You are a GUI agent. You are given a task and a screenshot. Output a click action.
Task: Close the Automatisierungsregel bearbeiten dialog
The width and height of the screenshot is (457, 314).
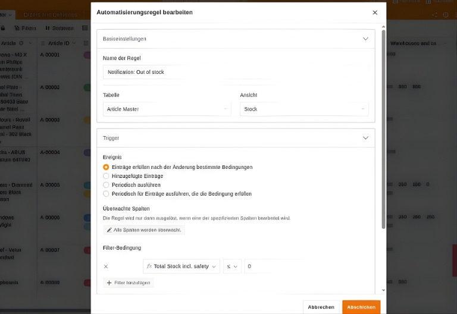click(x=375, y=12)
